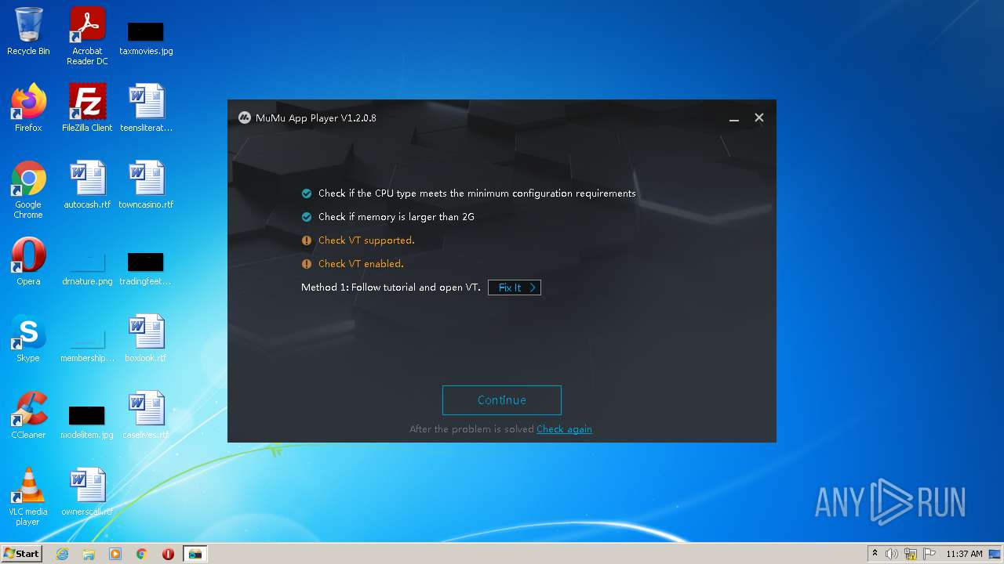Select the Acrobat Reader DC desktop icon
The width and height of the screenshot is (1004, 564).
click(x=87, y=36)
